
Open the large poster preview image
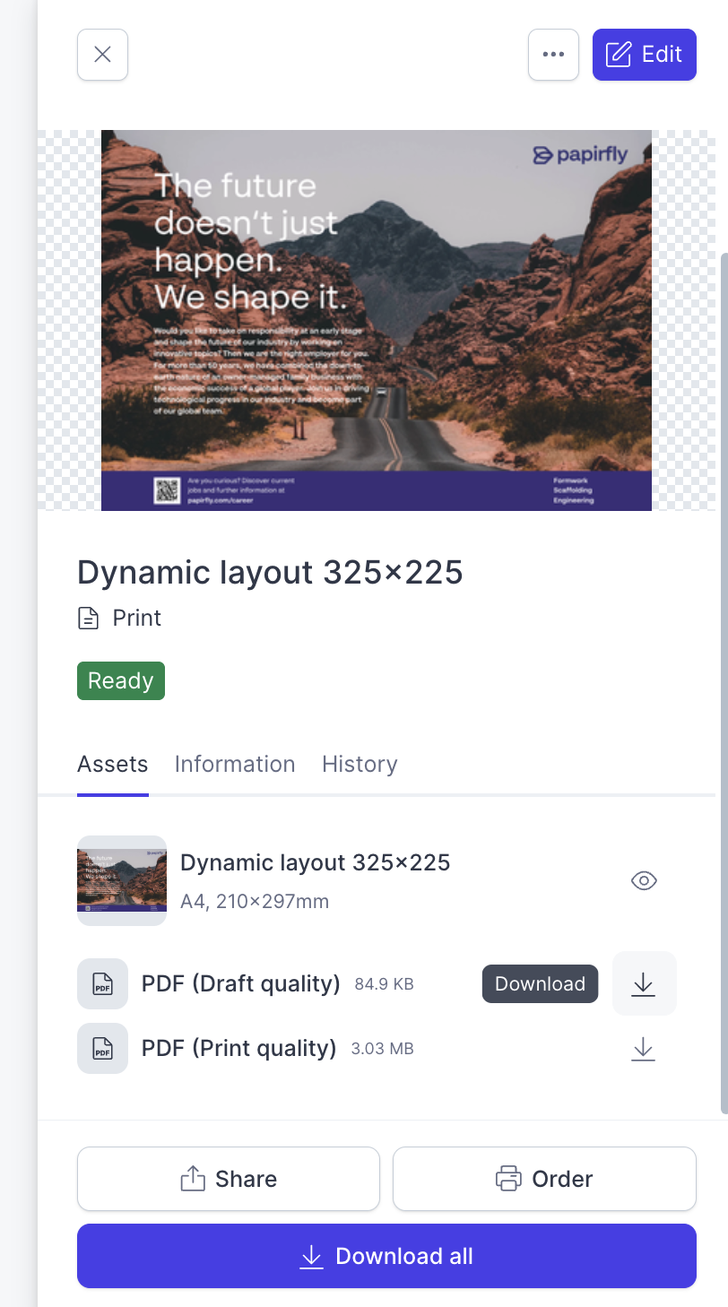coord(377,320)
